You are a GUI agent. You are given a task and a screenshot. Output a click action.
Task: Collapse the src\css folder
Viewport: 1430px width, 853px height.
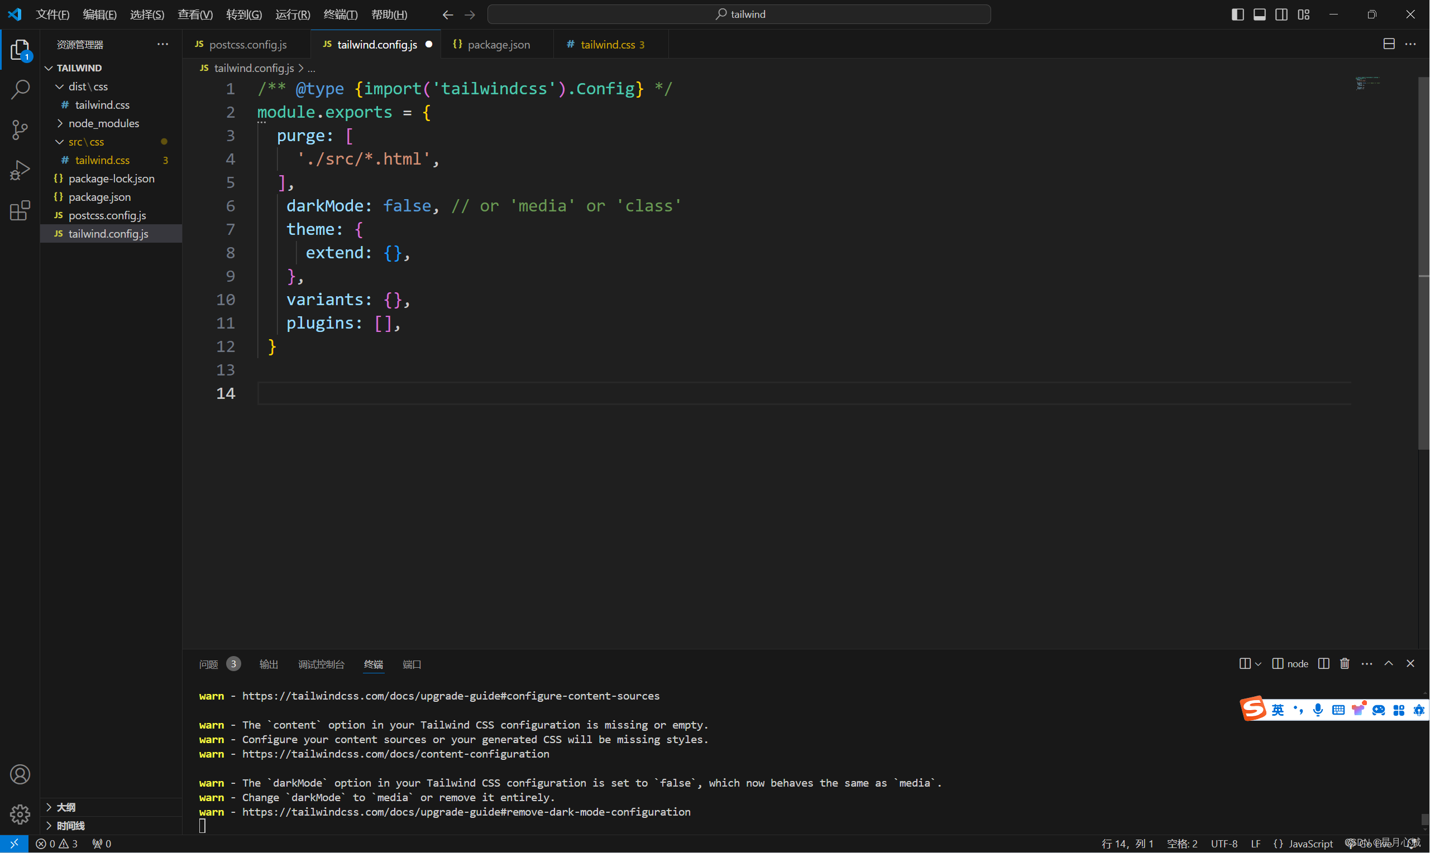[87, 141]
